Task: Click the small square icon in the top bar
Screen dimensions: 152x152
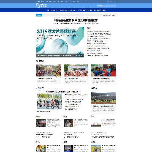Action: pos(108,2)
